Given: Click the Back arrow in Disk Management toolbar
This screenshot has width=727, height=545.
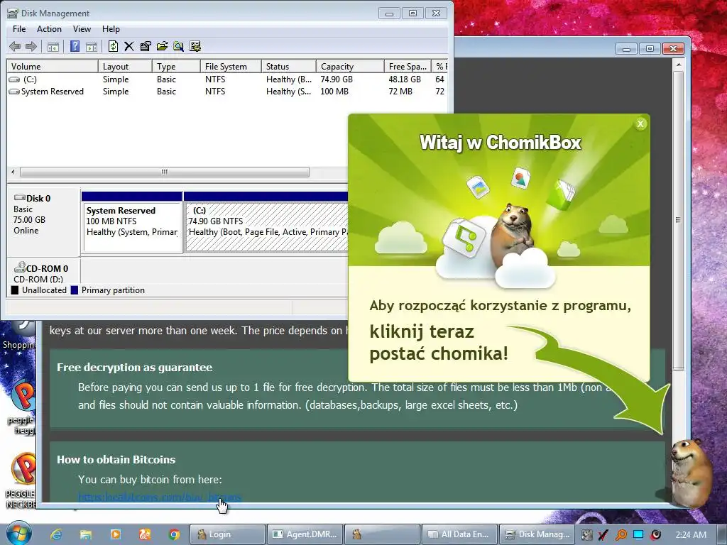Looking at the screenshot, I should pos(15,46).
